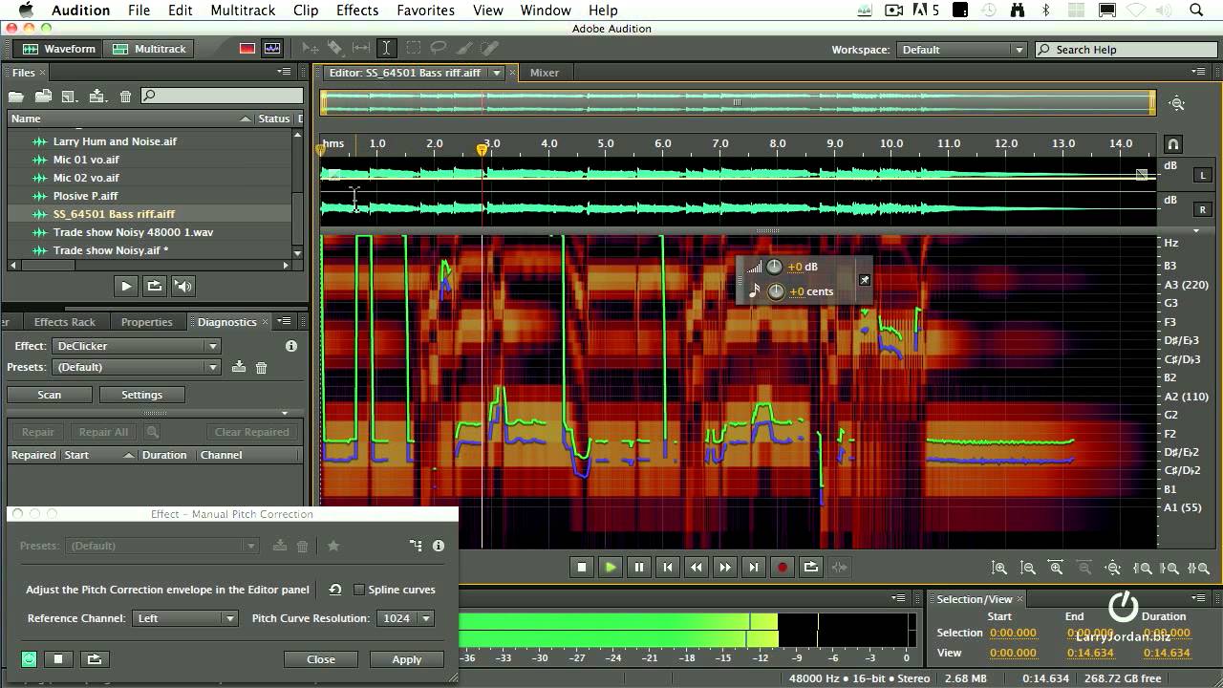Show the spectral pitch display
This screenshot has width=1223, height=688.
(x=272, y=49)
